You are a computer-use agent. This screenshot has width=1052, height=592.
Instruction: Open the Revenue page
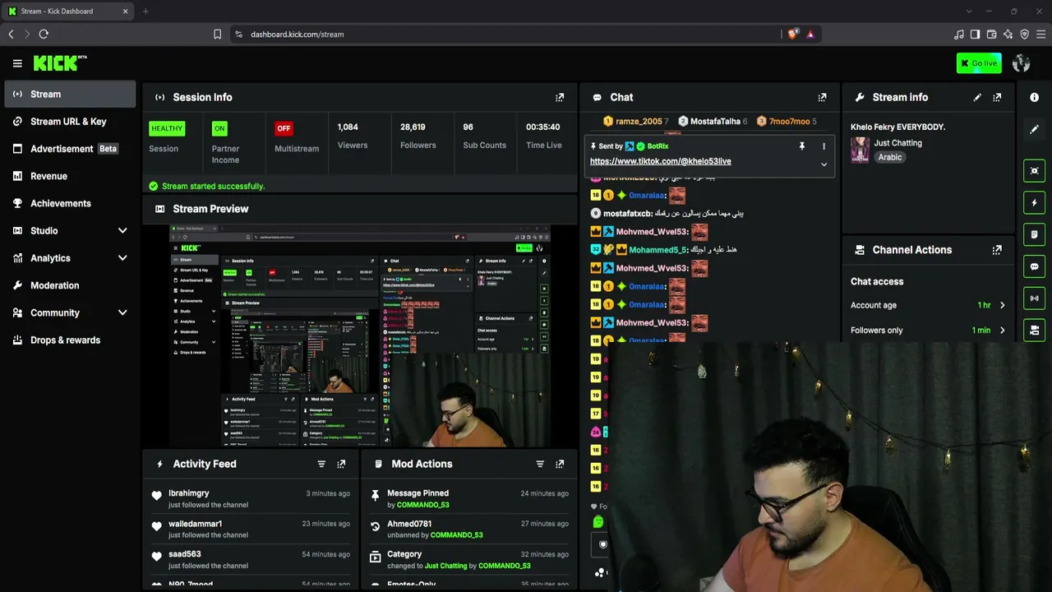70,176
